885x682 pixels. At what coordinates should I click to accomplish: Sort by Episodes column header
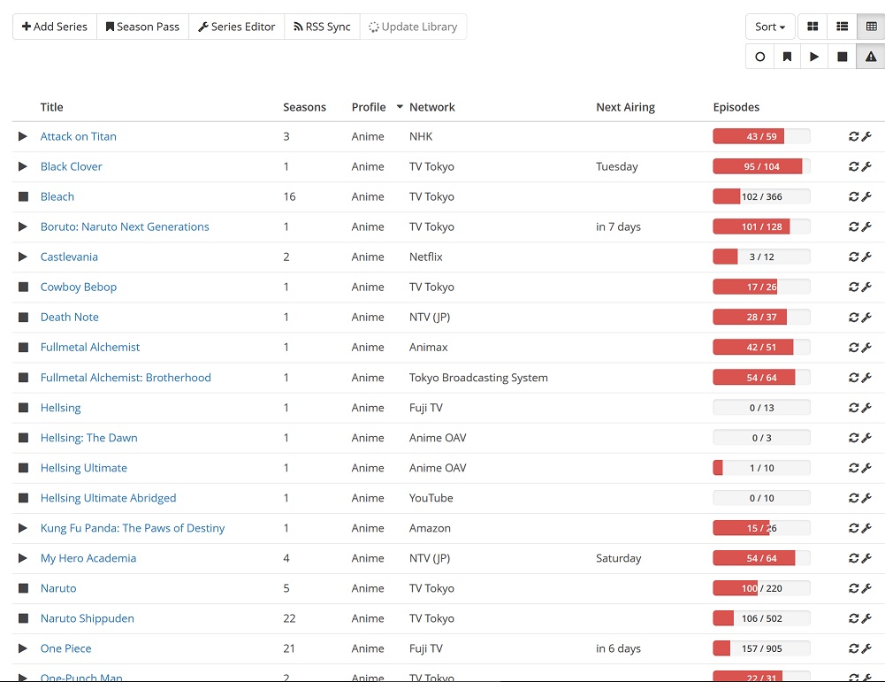coord(736,107)
